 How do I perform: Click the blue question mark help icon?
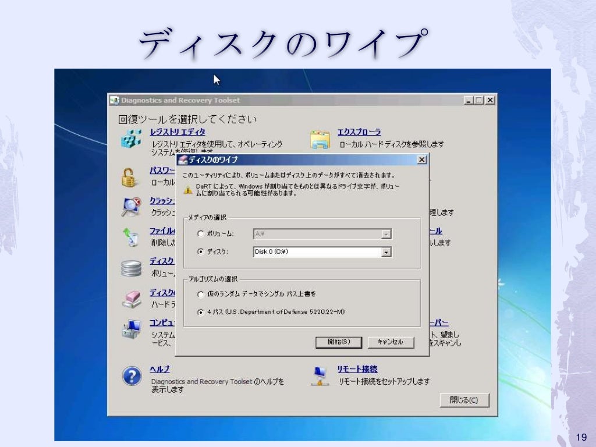coord(132,377)
